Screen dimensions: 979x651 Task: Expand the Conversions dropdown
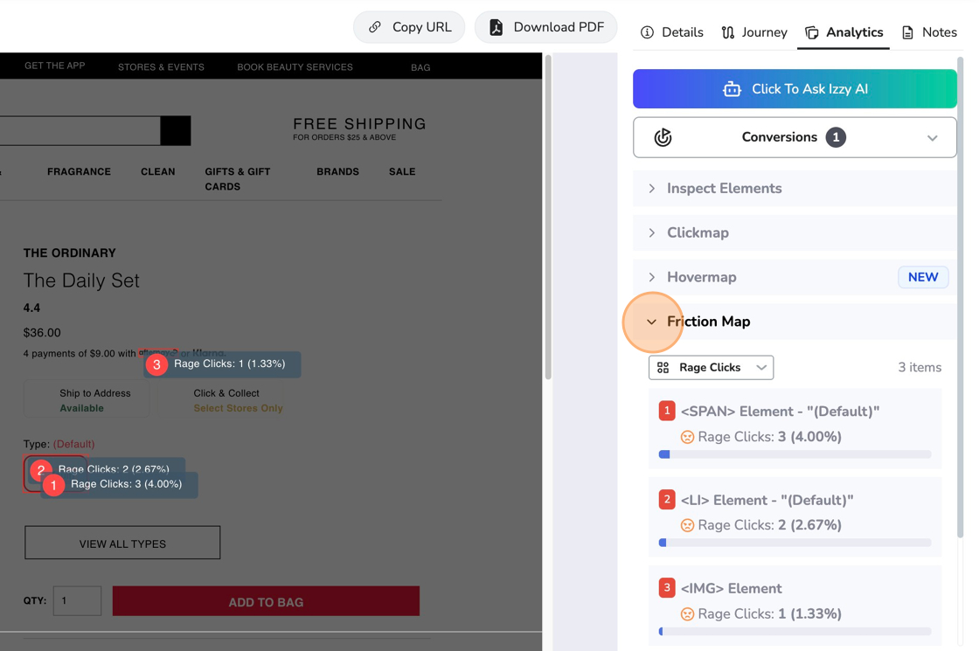795,137
